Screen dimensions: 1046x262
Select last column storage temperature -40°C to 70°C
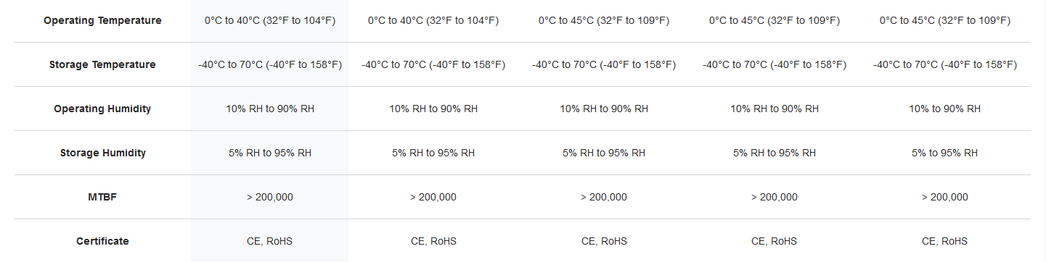(945, 64)
